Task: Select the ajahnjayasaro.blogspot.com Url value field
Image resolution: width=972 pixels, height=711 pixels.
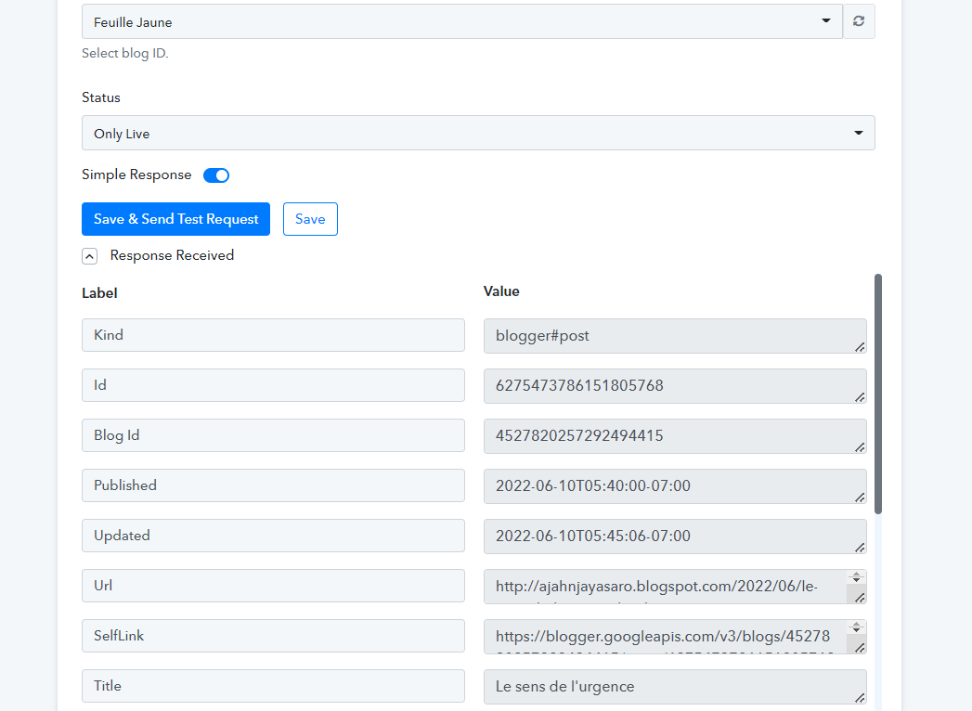Action: coord(675,587)
